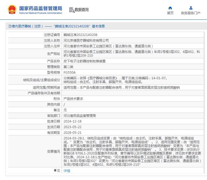
Task: Click the government service portal person icon
Action: pos(191,8)
